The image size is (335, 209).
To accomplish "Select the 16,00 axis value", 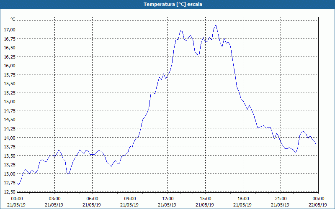I will [10, 66].
